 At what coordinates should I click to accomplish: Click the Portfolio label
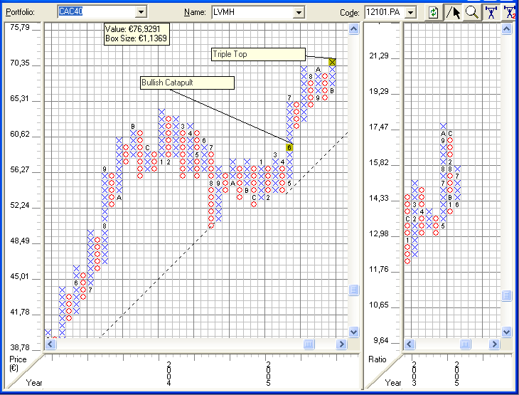point(20,12)
